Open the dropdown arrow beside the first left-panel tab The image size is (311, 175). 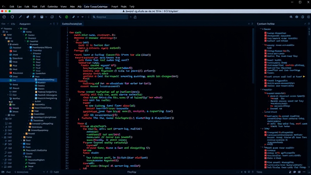coord(8,24)
